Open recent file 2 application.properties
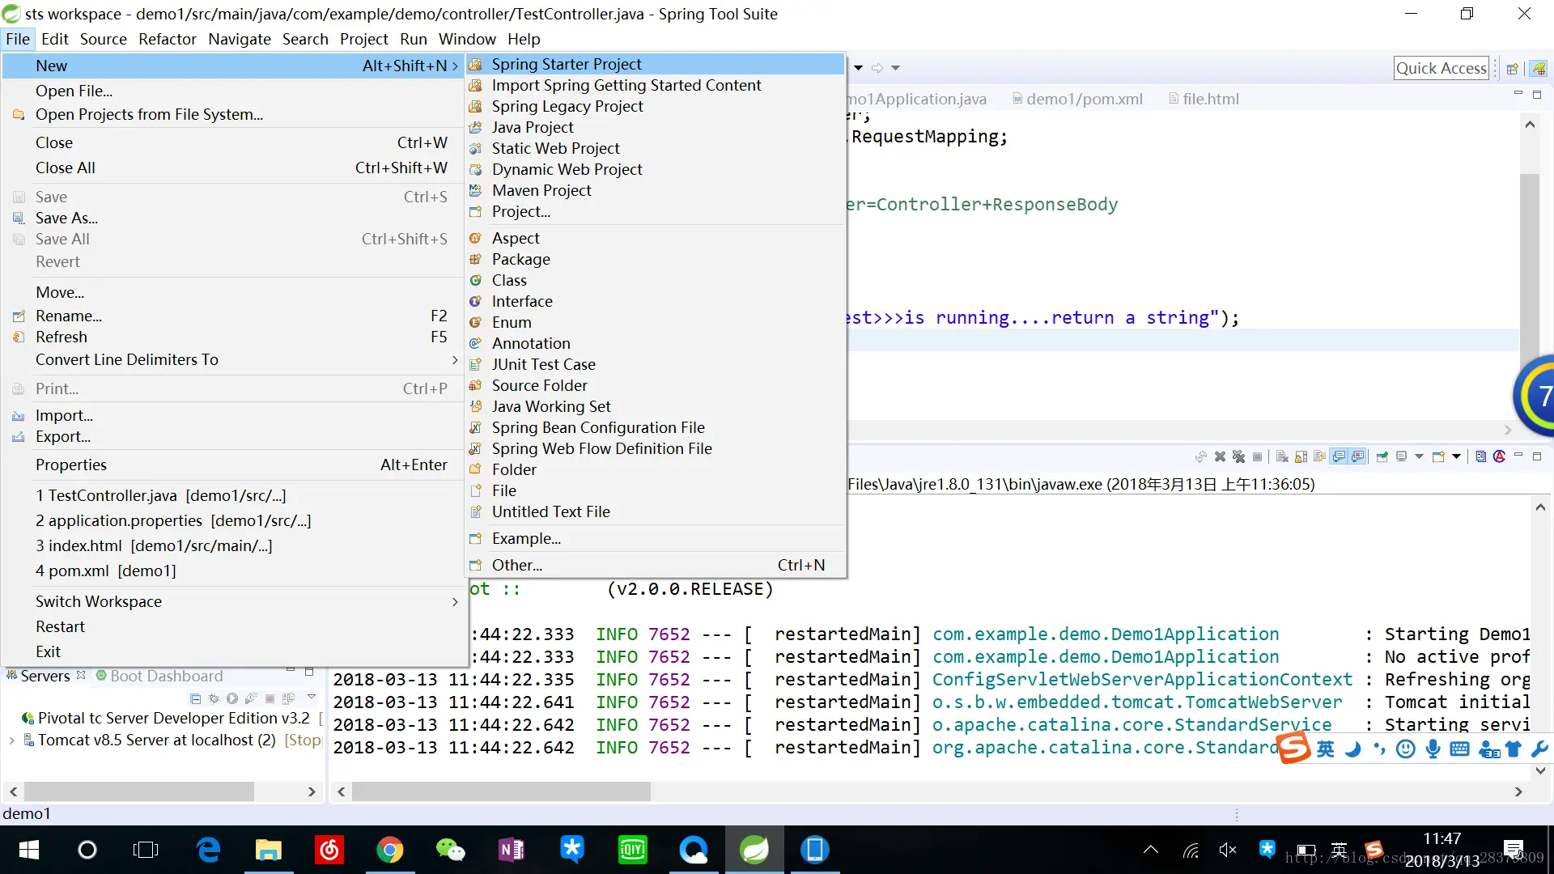This screenshot has height=874, width=1554. point(173,520)
